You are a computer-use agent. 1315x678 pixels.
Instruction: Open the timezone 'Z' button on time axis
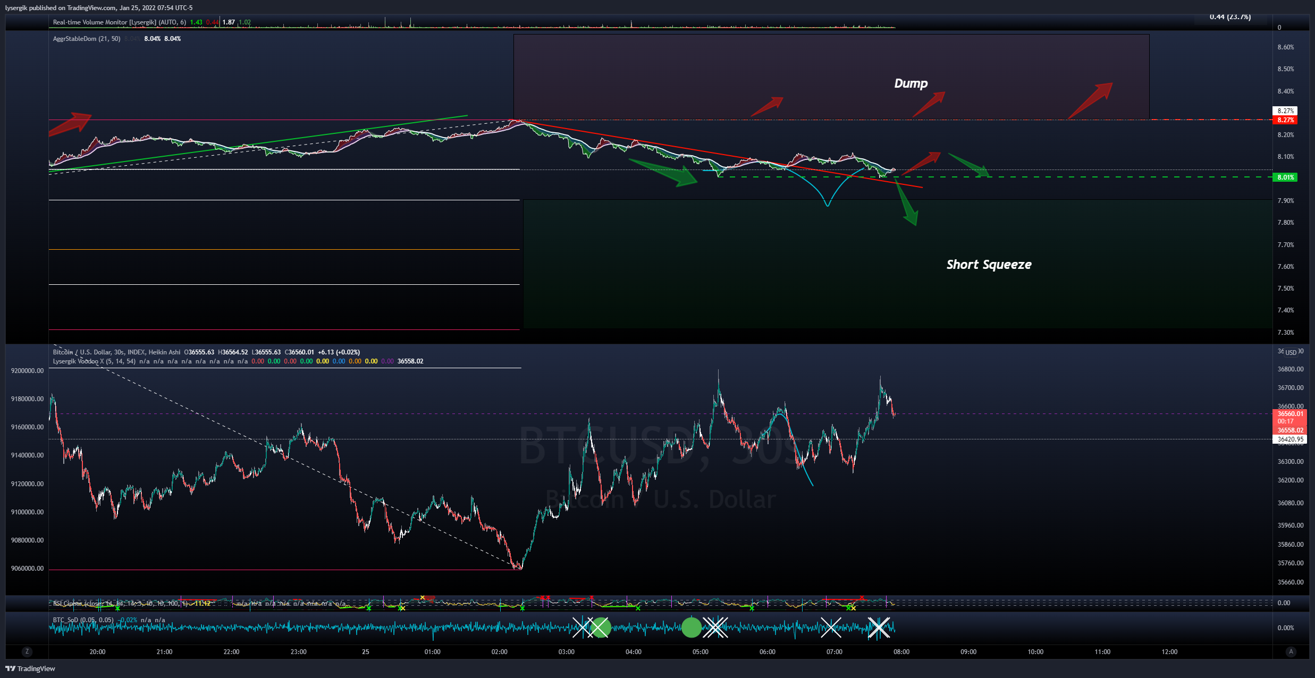tap(27, 651)
